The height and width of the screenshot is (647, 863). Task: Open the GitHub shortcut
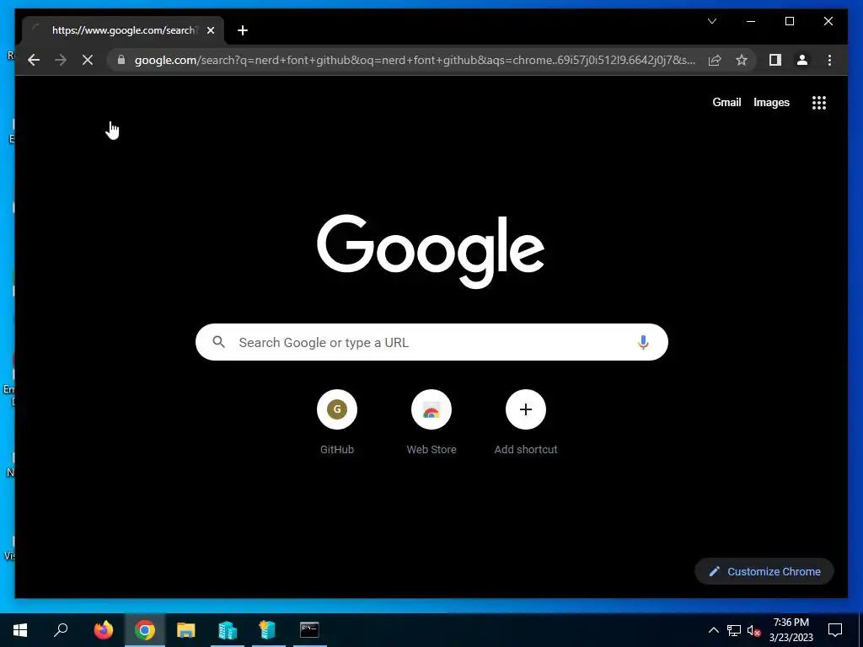(337, 422)
